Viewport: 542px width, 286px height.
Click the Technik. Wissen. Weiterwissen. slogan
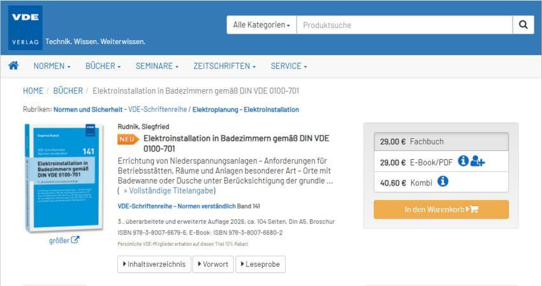click(x=96, y=41)
